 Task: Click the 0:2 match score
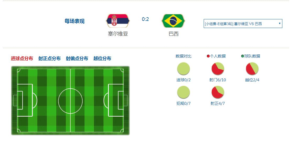(145, 19)
